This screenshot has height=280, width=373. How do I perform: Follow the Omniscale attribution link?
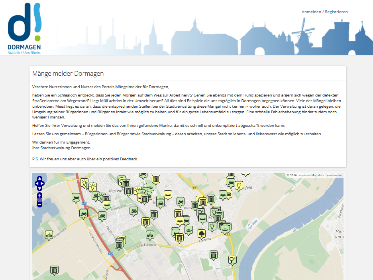pyautogui.click(x=304, y=175)
